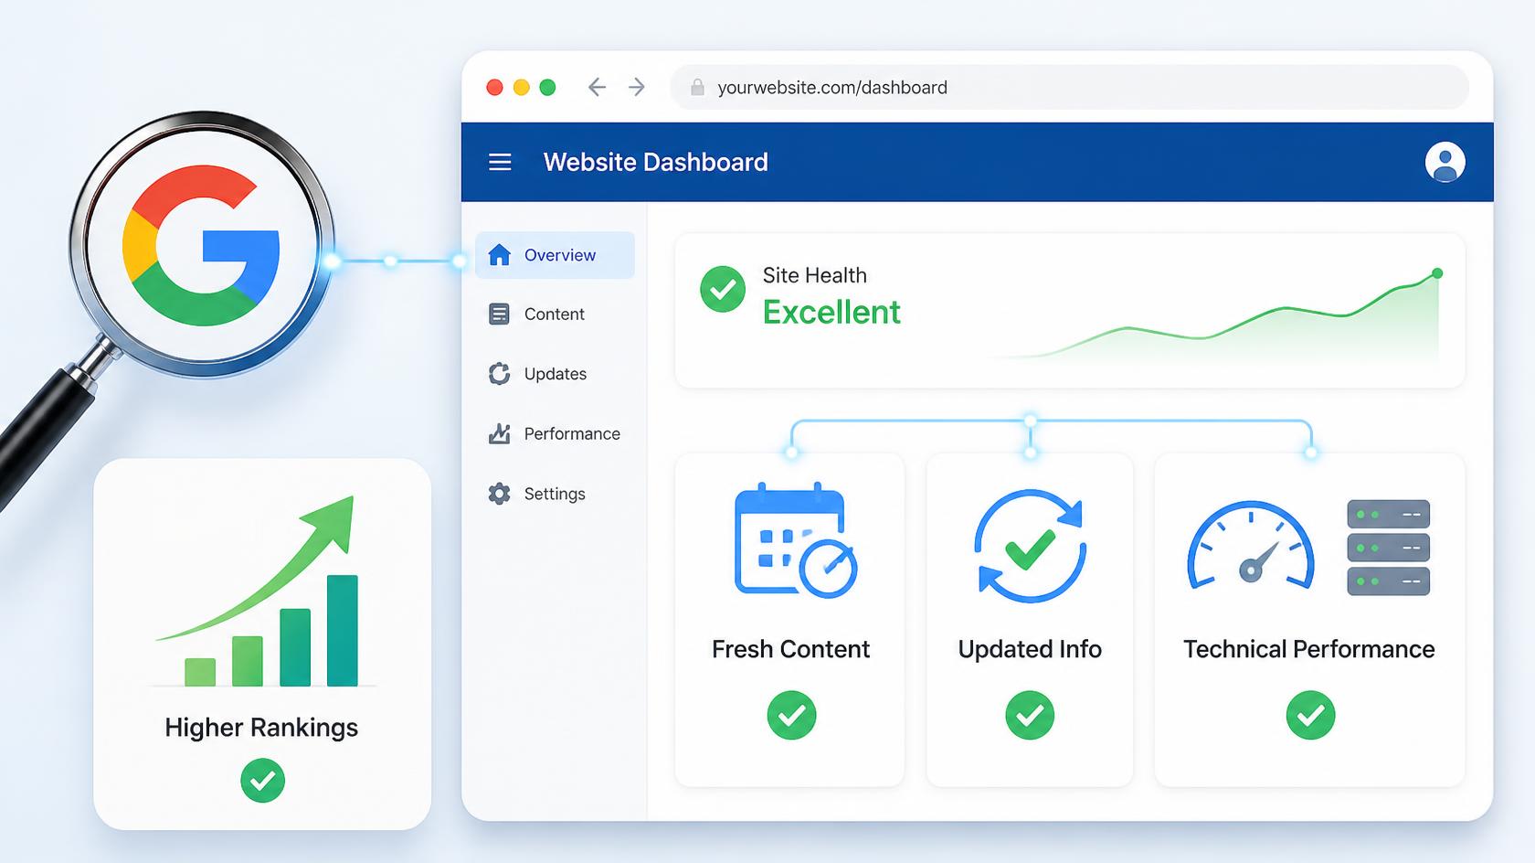Click the Updated Info label
1535x863 pixels.
pyautogui.click(x=1030, y=649)
